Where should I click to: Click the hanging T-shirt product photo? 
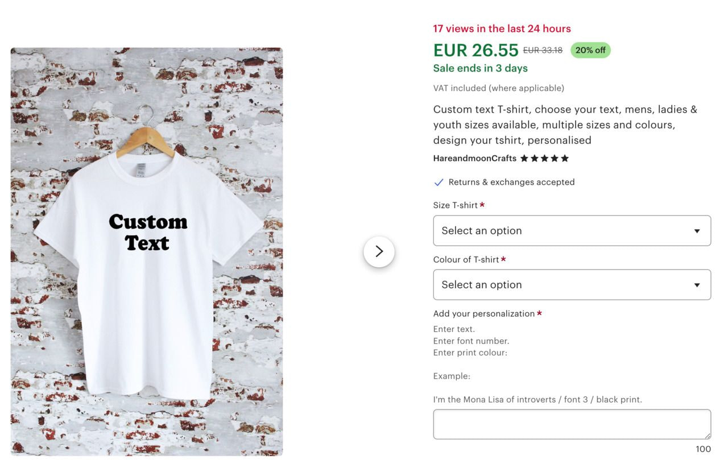(x=147, y=251)
